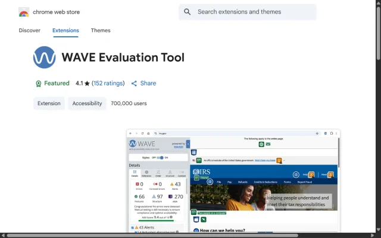Click the magnifying glass search icon

(187, 12)
